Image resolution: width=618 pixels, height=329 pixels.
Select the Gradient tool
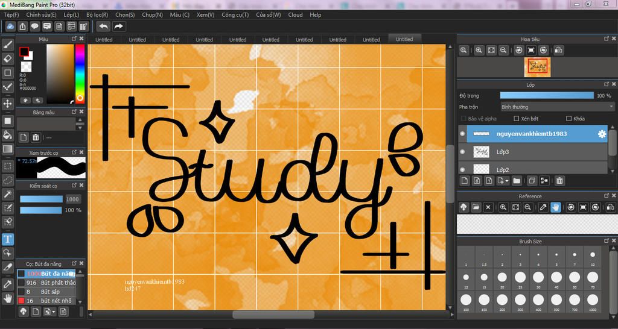[7, 149]
